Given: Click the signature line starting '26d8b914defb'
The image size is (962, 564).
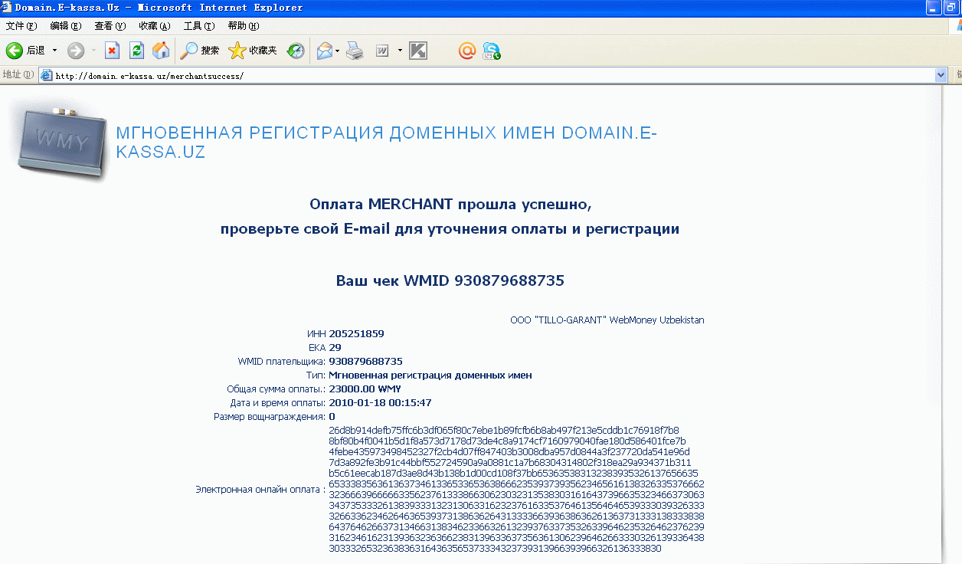Looking at the screenshot, I should [504, 431].
